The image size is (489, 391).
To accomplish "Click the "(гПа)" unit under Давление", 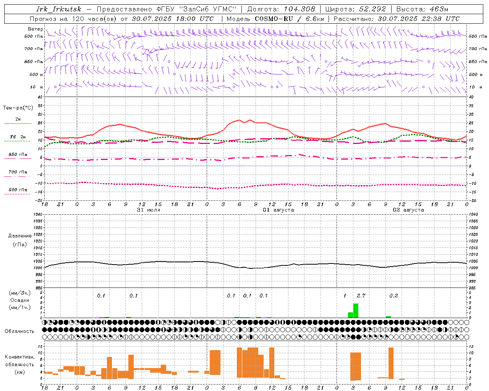I will pyautogui.click(x=20, y=245).
